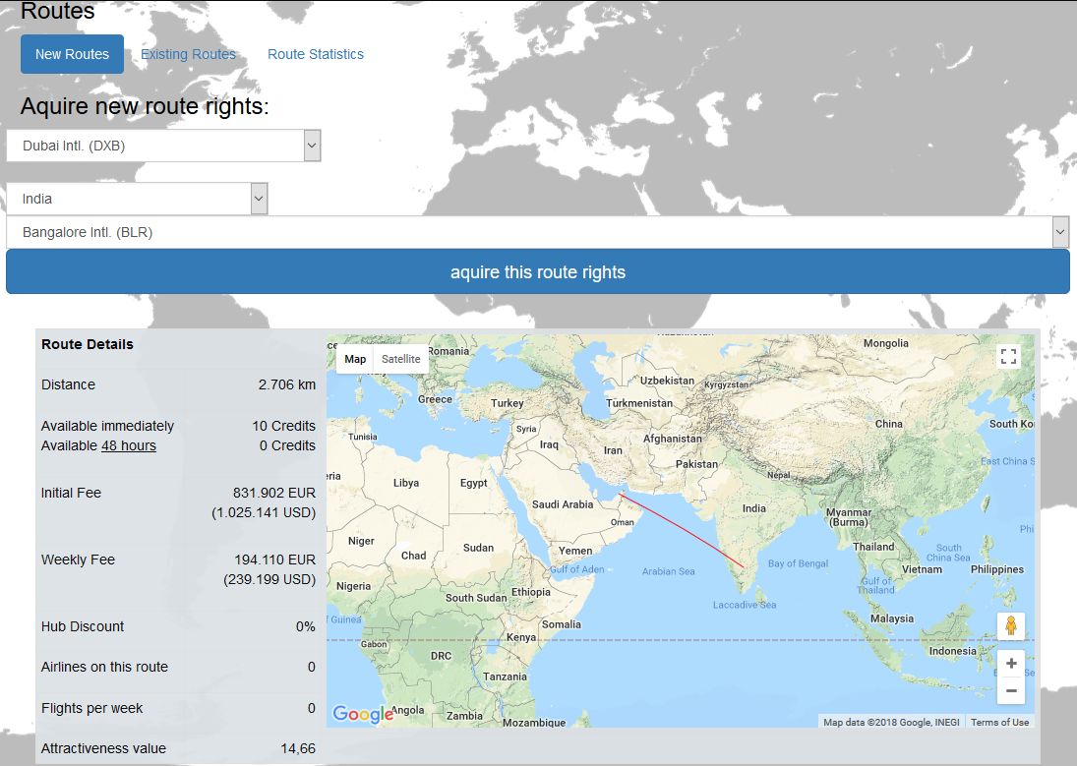Click the Arabian Sea map label
The height and width of the screenshot is (766, 1077).
click(668, 571)
